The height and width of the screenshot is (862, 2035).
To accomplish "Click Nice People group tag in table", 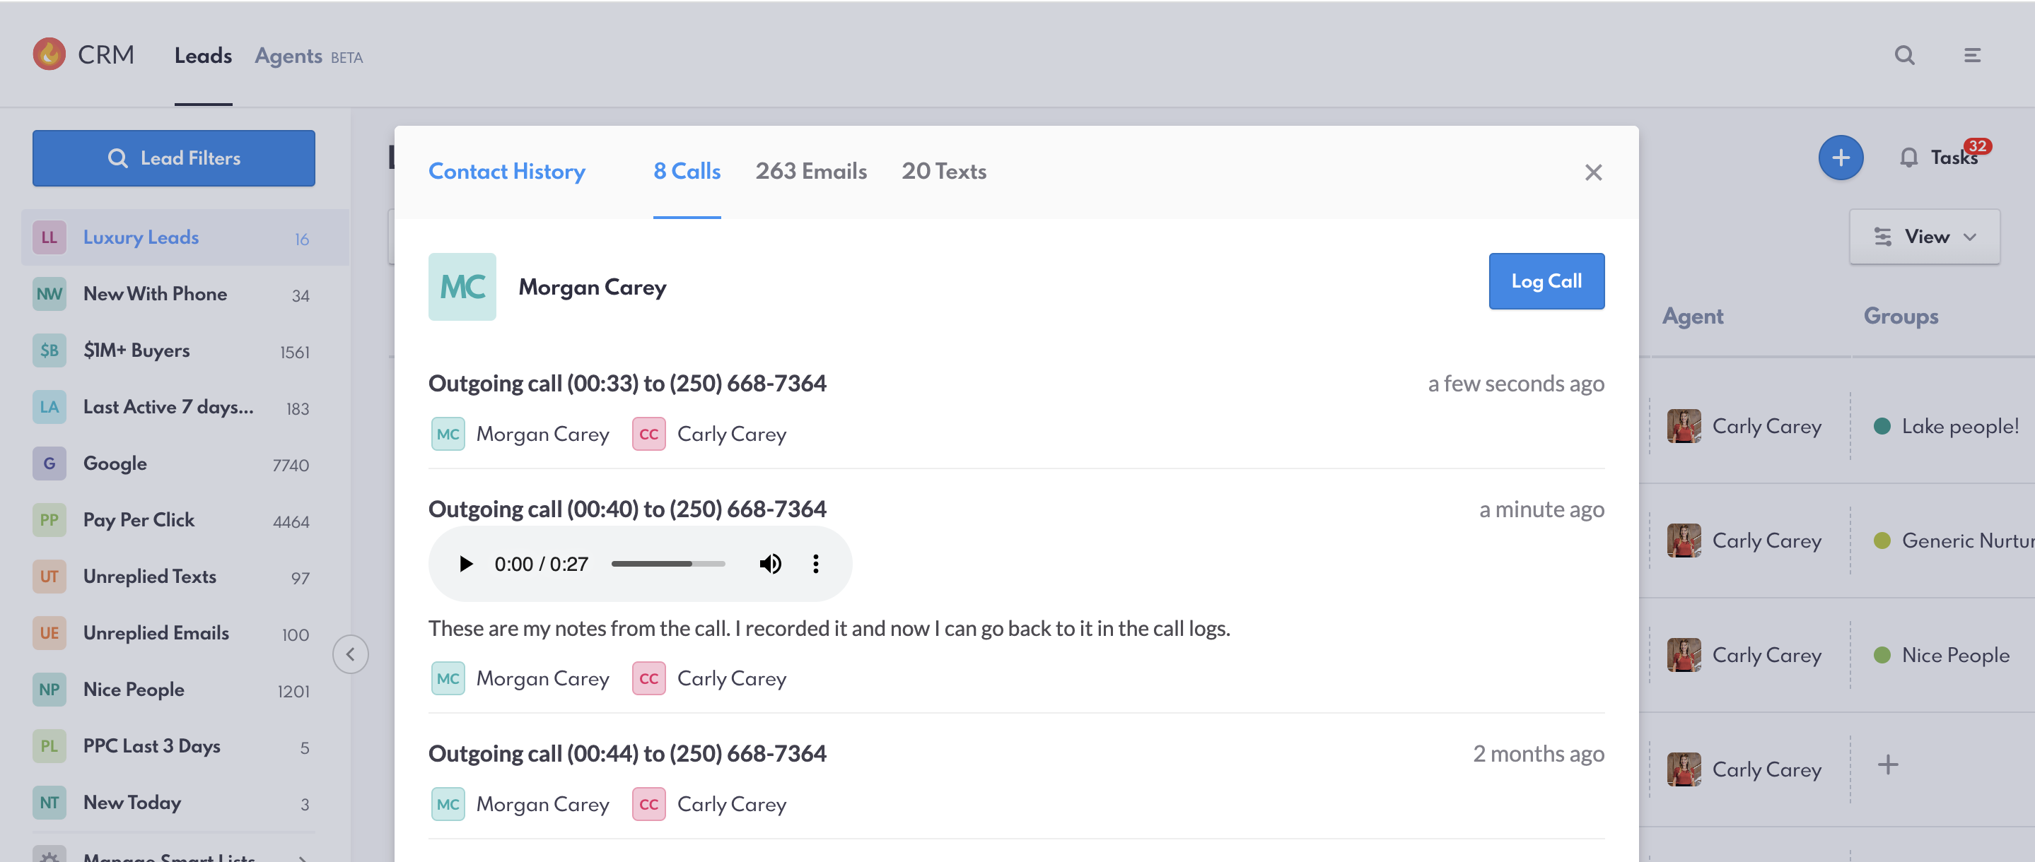I will (x=1942, y=655).
